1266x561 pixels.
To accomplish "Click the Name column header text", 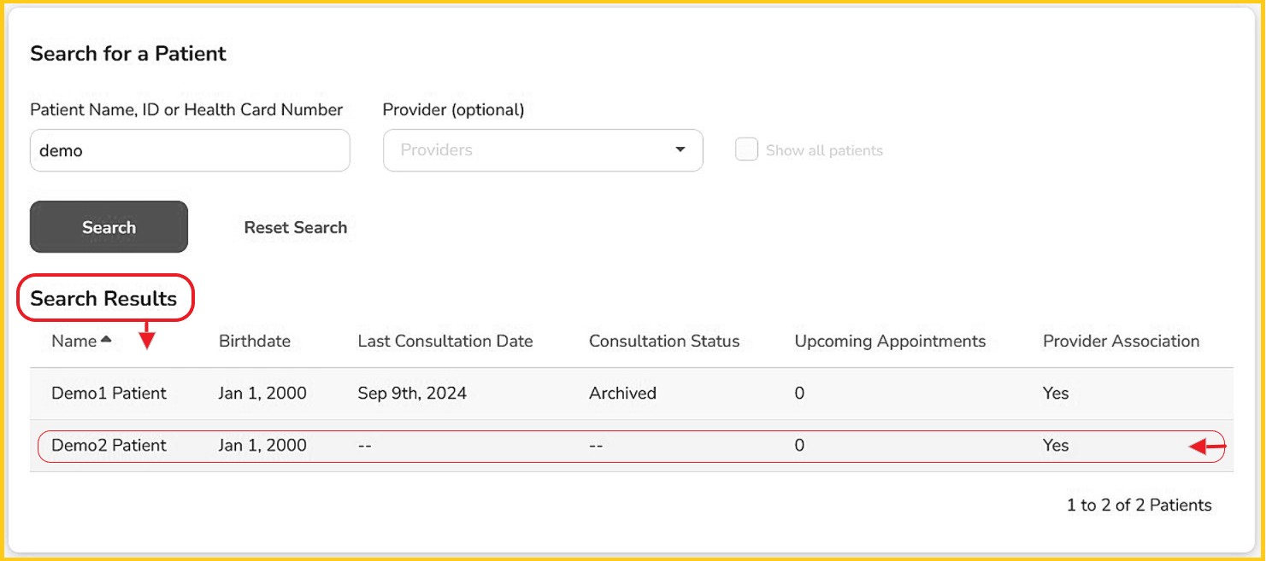I will tap(74, 342).
